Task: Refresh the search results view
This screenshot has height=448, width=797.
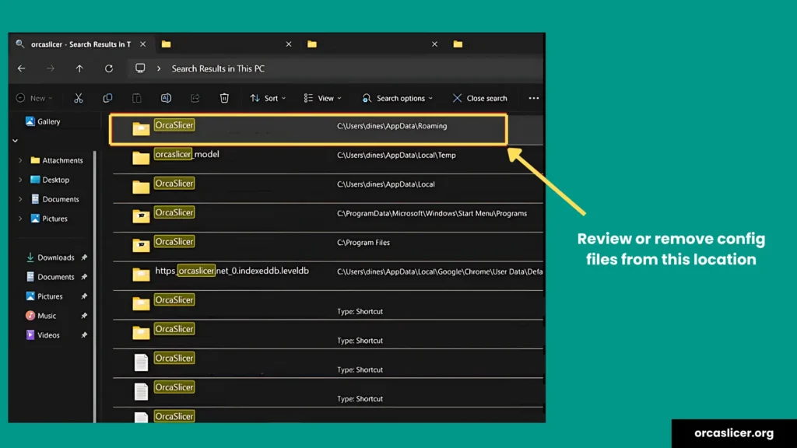Action: (109, 68)
